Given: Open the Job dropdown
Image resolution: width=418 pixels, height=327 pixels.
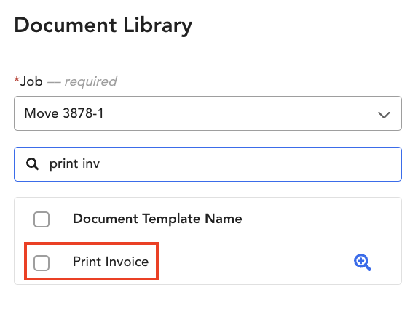Looking at the screenshot, I should coord(208,113).
